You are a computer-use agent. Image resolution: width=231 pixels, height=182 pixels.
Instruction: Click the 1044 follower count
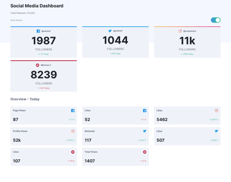tap(115, 40)
